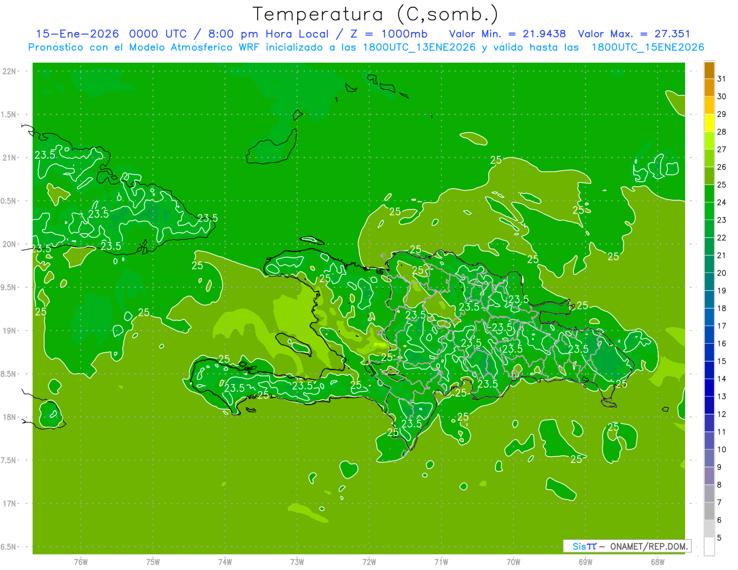
Task: Click the legend value label '15'
Action: point(721,361)
